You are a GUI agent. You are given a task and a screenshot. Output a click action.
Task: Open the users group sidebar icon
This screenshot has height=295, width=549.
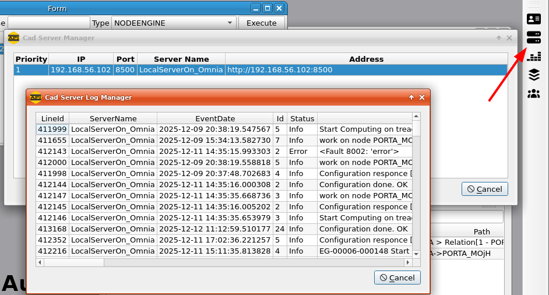coord(533,93)
